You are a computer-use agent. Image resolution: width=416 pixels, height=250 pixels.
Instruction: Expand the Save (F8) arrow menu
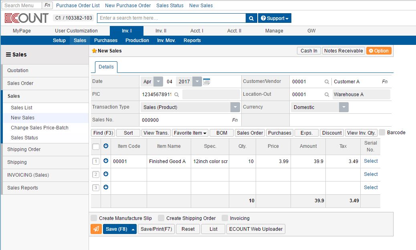(133, 229)
